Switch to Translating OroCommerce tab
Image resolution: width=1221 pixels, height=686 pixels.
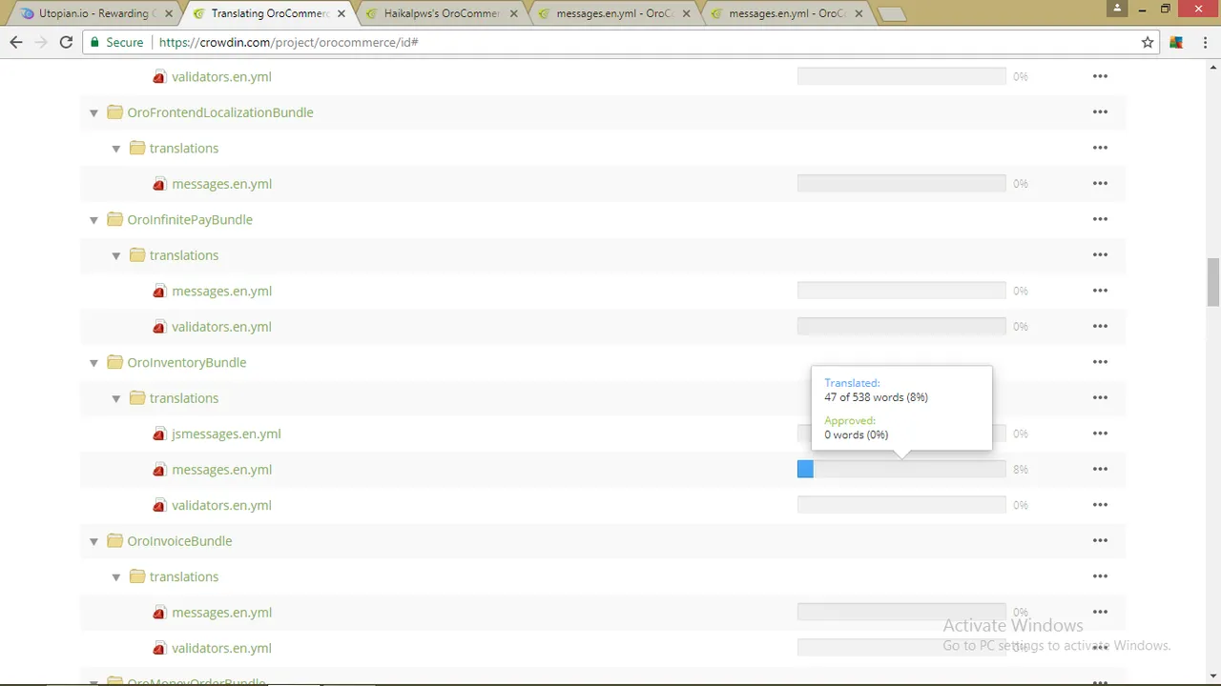click(x=269, y=13)
